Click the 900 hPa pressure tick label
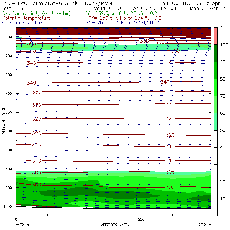230x230 pixels. [x=9, y=188]
